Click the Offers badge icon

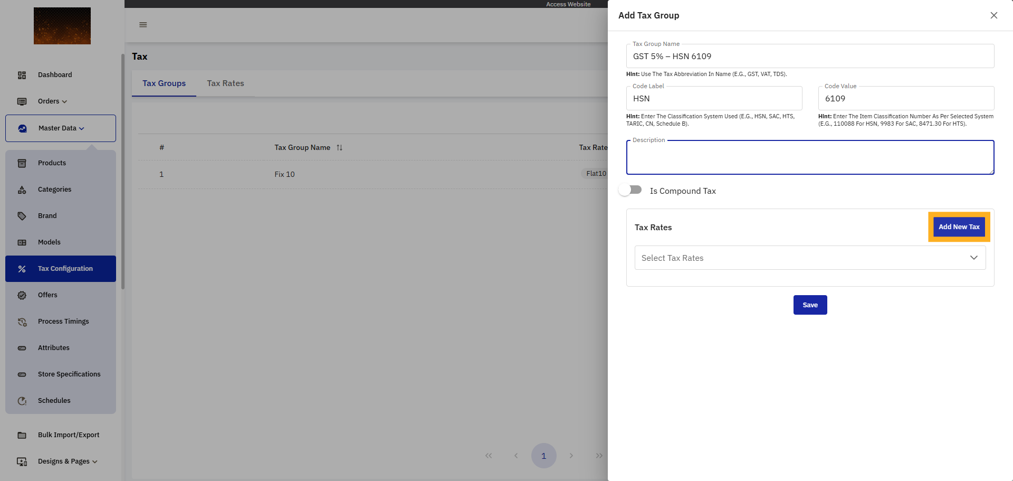(x=22, y=295)
